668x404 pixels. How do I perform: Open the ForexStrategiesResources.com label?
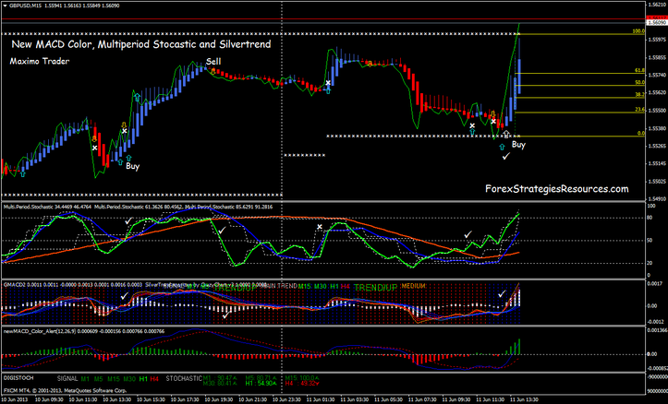coord(557,189)
